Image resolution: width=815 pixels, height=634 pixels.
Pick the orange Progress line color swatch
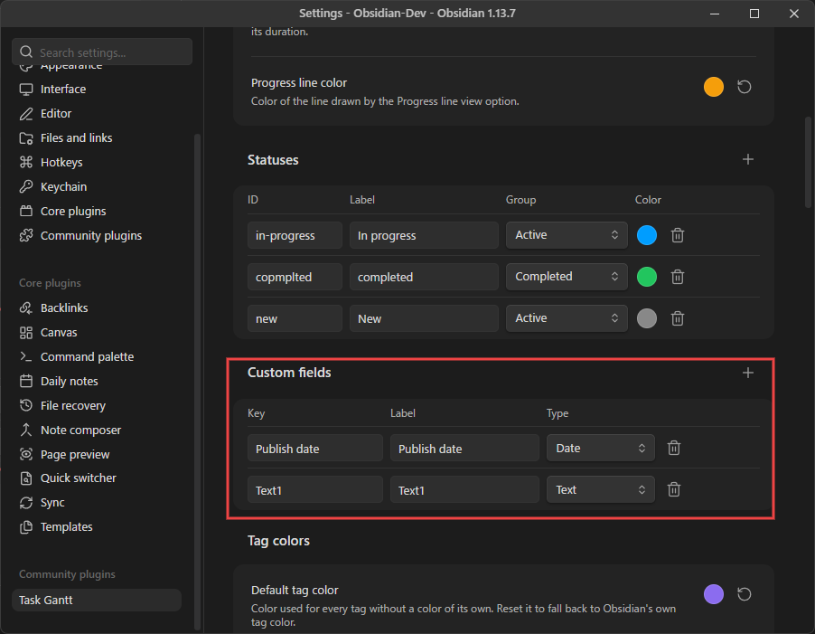click(713, 87)
